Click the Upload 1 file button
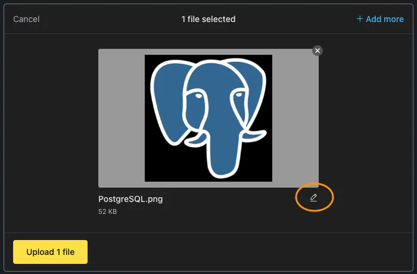Image resolution: width=417 pixels, height=274 pixels. tap(50, 252)
